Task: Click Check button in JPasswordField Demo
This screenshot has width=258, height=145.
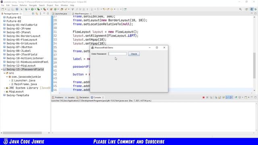Action: click(134, 54)
